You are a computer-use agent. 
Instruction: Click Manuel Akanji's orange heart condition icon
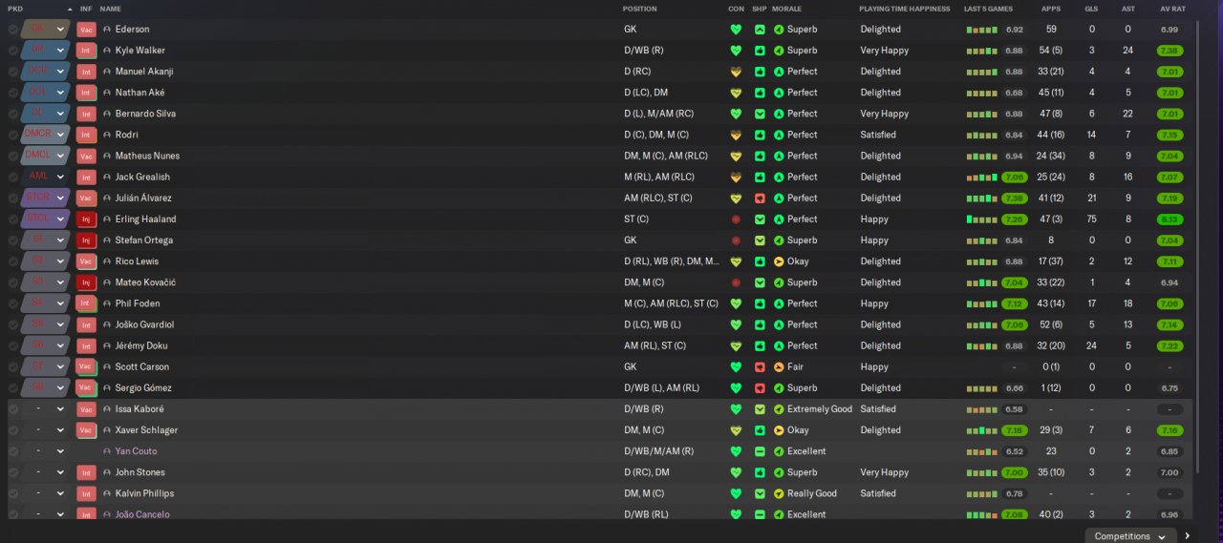[x=736, y=72]
